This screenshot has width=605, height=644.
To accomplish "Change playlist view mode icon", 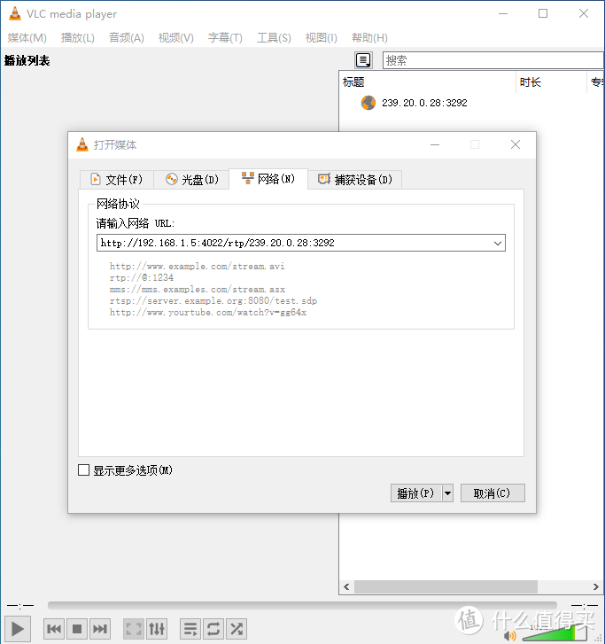I will 363,60.
